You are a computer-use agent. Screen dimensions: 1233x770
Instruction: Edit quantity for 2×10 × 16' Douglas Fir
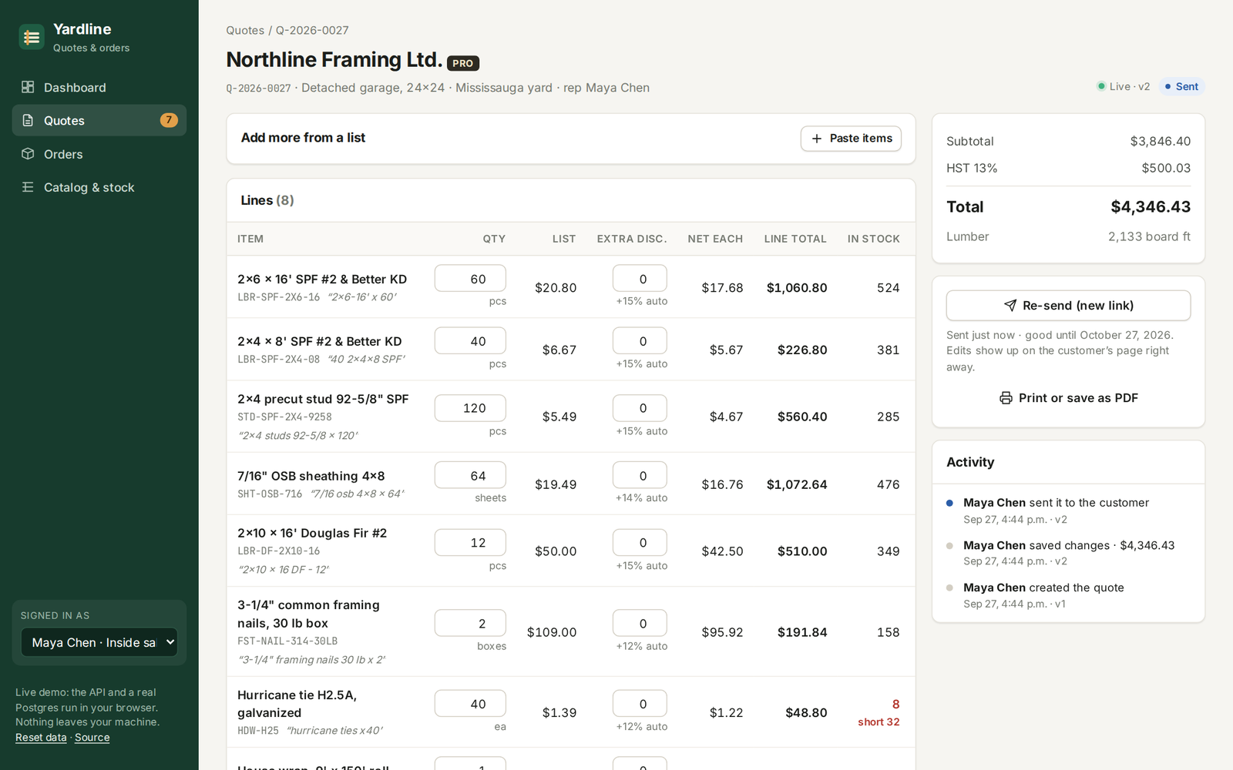click(470, 542)
